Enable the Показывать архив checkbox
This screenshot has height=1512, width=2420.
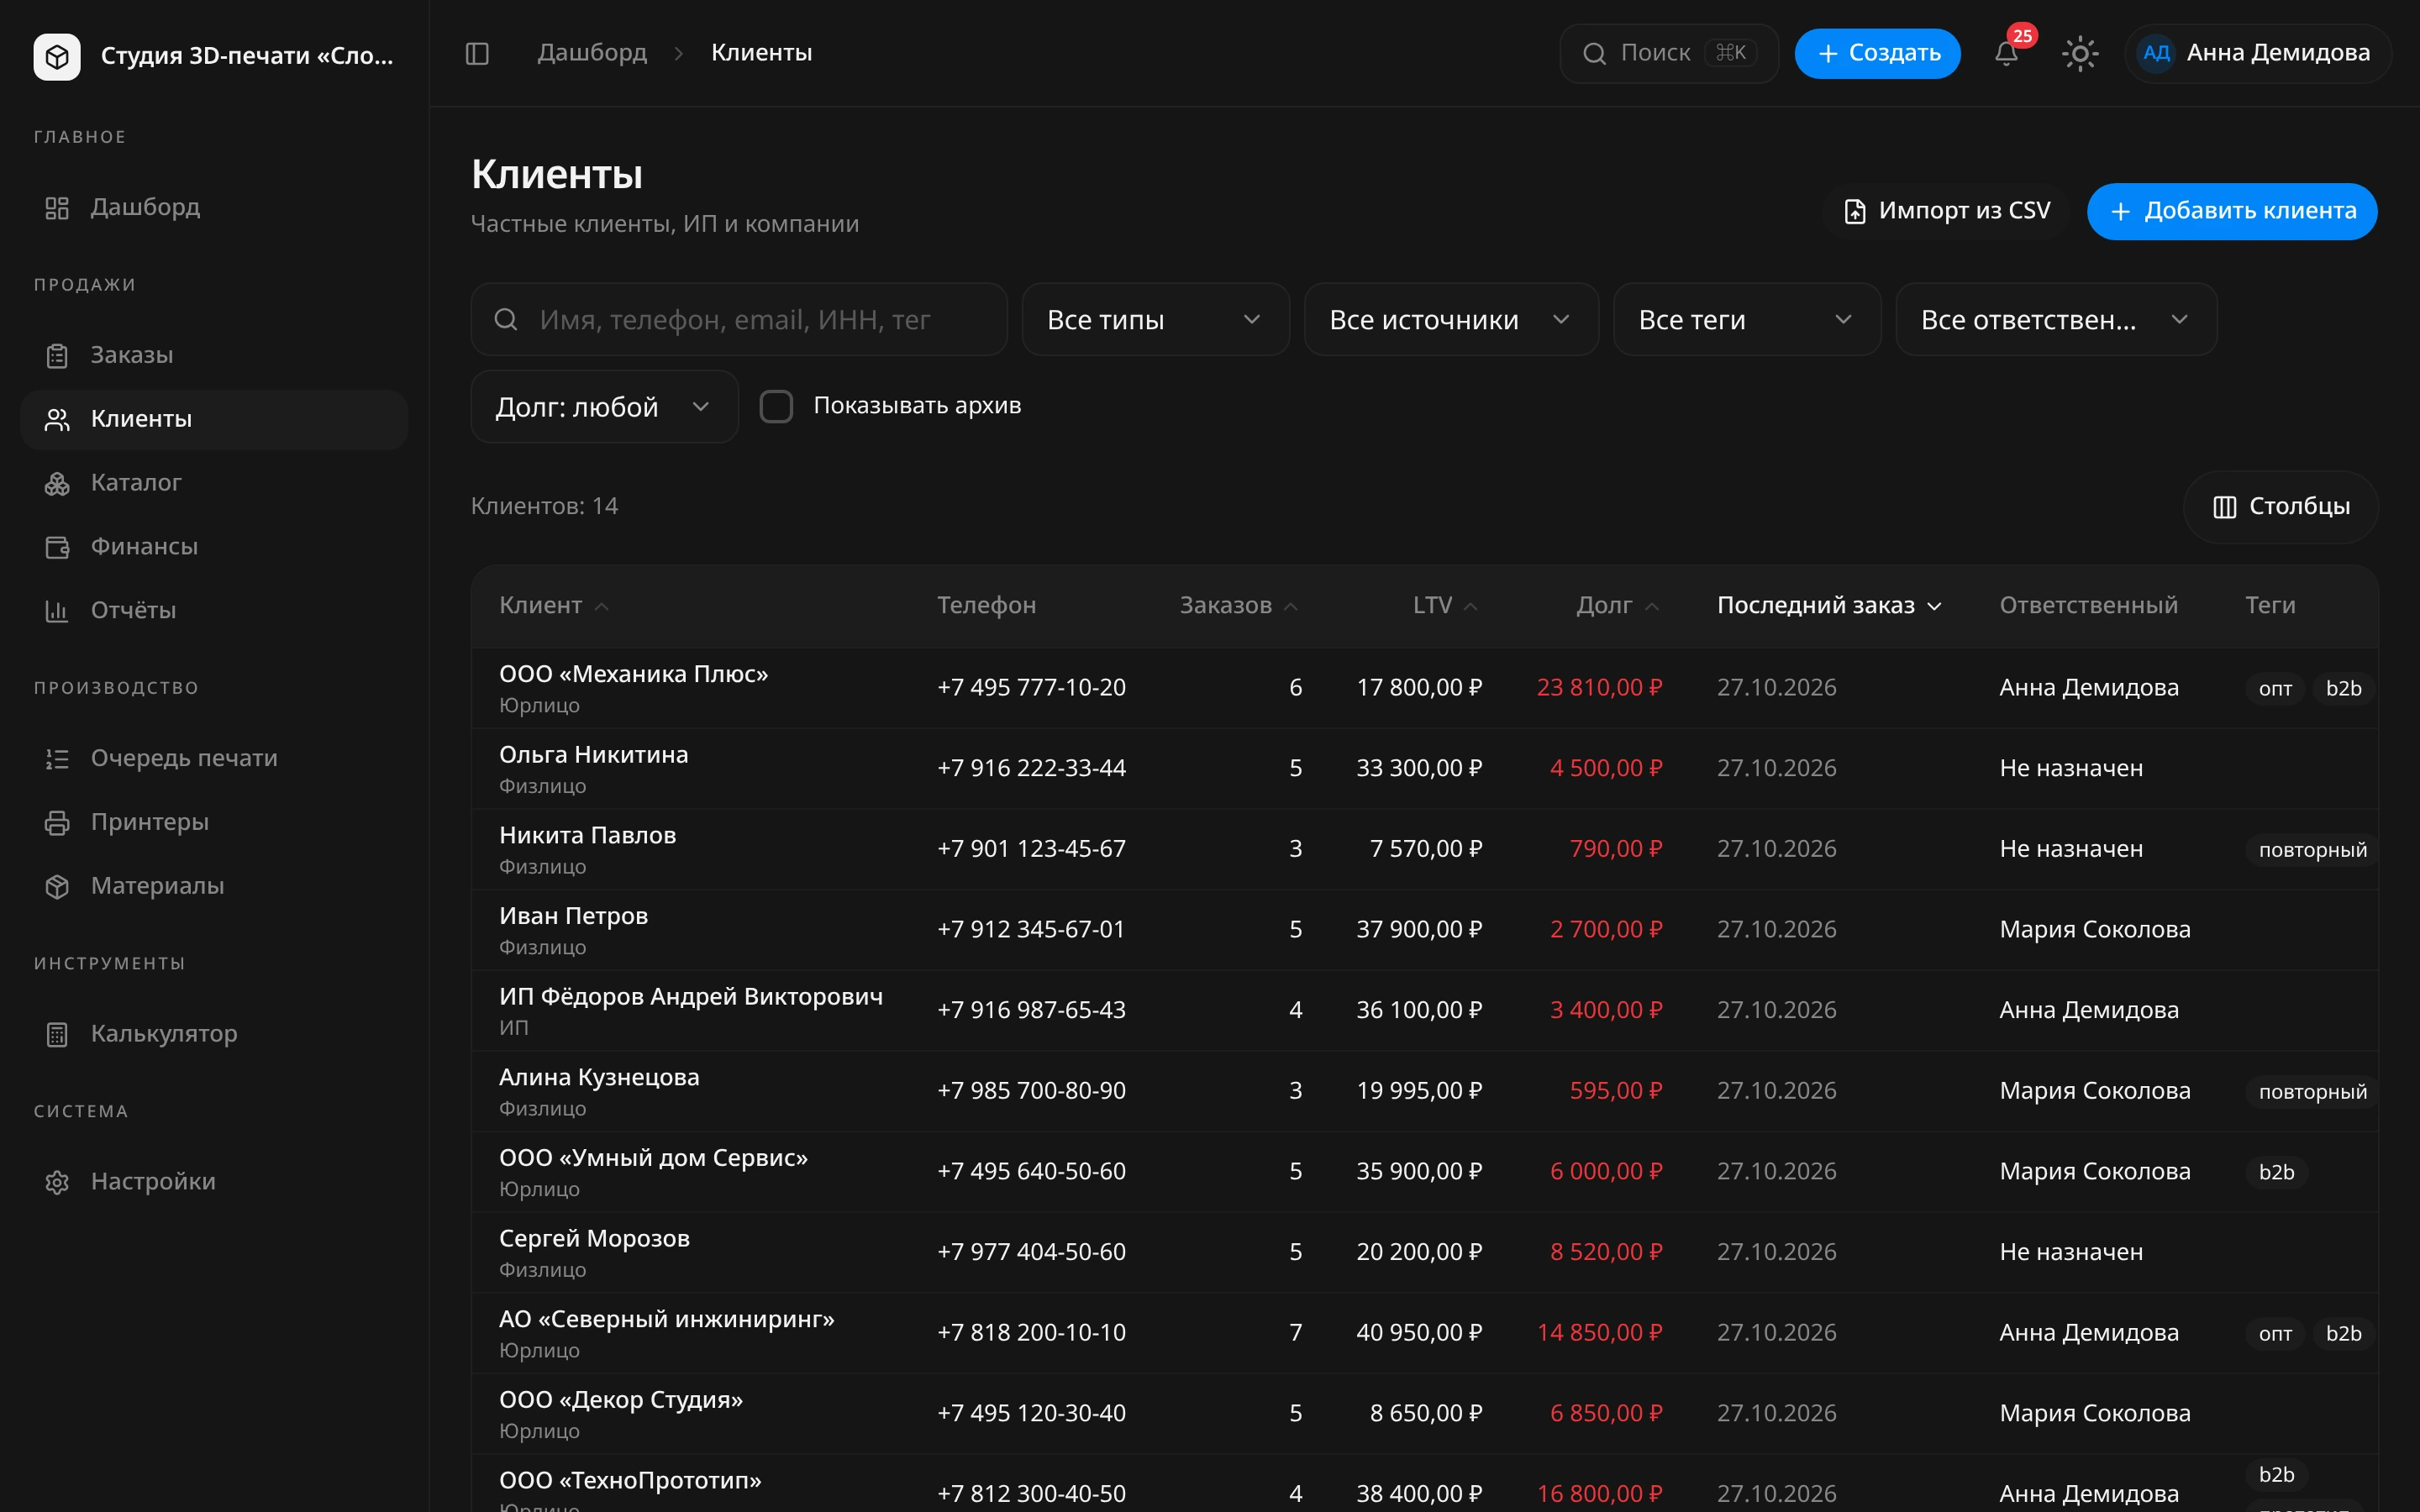pos(776,406)
